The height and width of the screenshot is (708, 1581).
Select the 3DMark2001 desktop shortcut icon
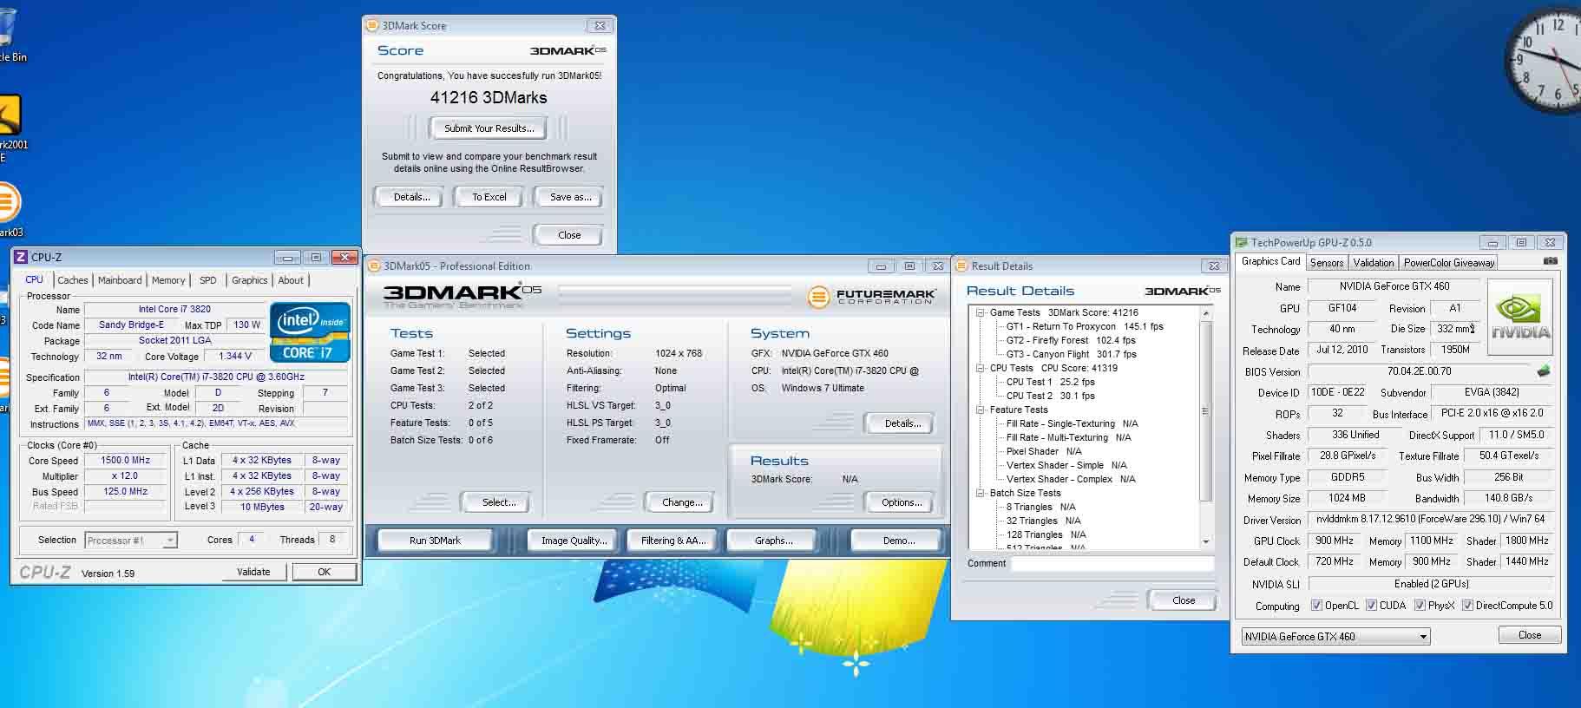(12, 128)
